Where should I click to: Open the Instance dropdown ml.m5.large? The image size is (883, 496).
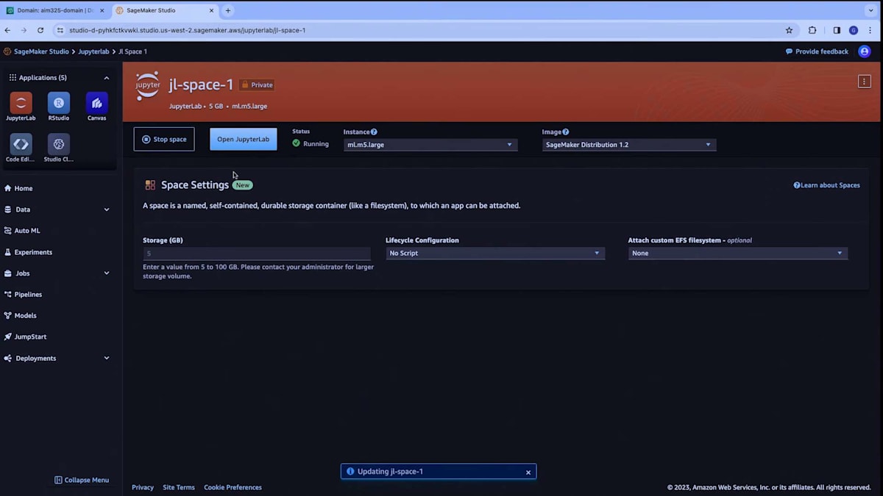pos(430,145)
